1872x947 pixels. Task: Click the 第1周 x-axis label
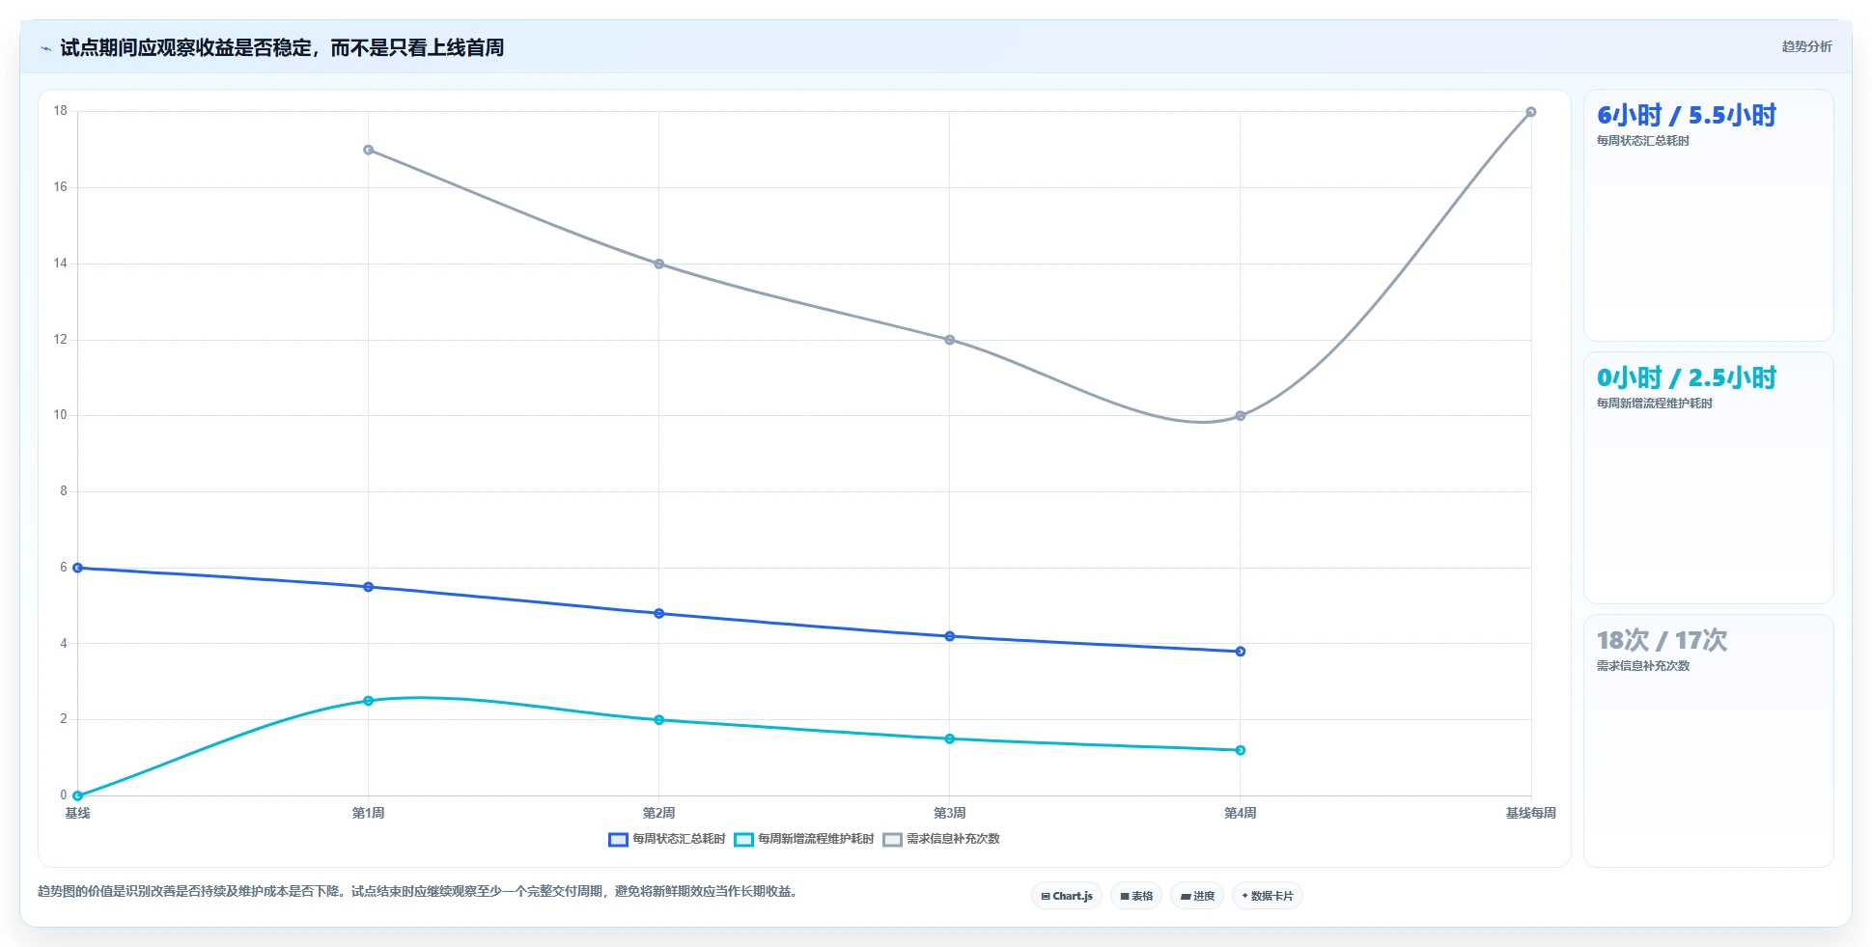368,813
